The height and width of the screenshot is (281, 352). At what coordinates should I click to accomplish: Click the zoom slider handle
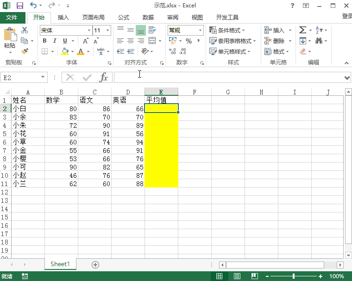[294, 276]
